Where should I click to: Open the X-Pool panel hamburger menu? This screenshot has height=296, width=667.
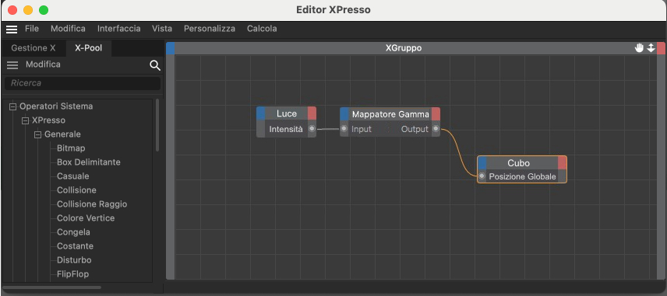(12, 65)
